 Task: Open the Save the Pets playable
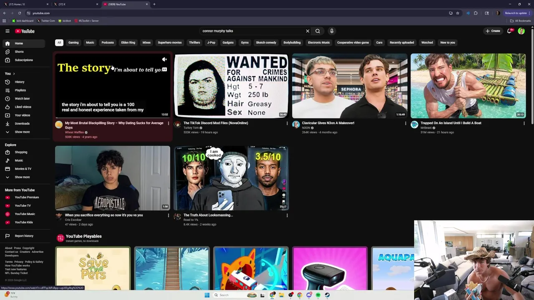click(x=93, y=269)
